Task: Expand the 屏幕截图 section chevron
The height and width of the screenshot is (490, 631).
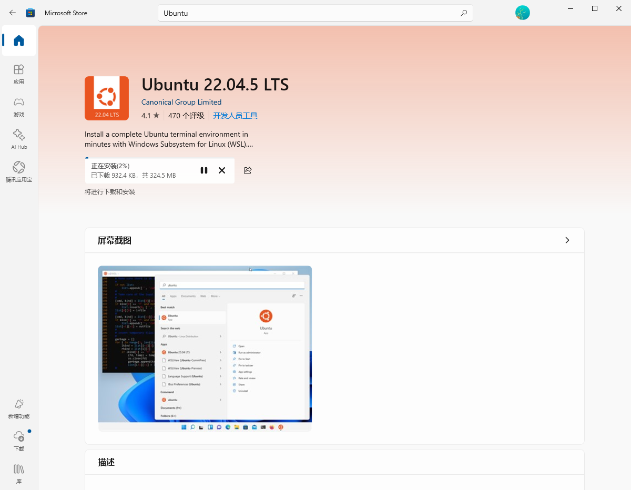Action: (567, 240)
